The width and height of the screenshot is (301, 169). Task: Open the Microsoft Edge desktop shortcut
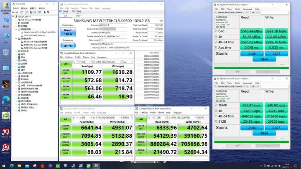pos(6,102)
